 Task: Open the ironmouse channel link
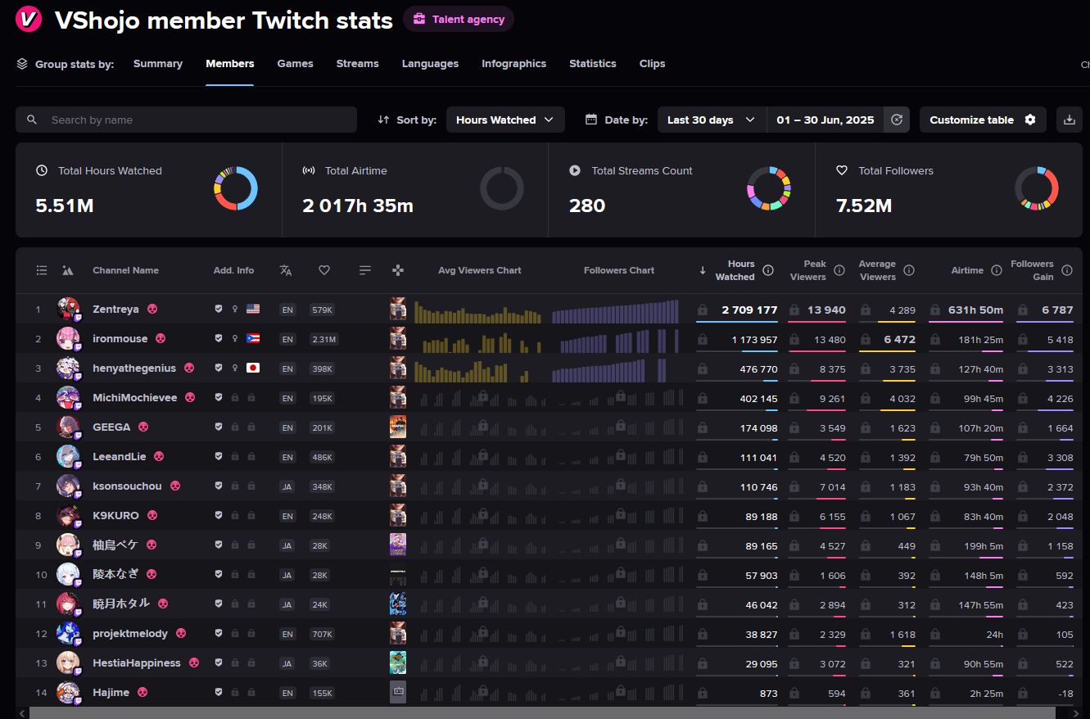pyautogui.click(x=120, y=339)
